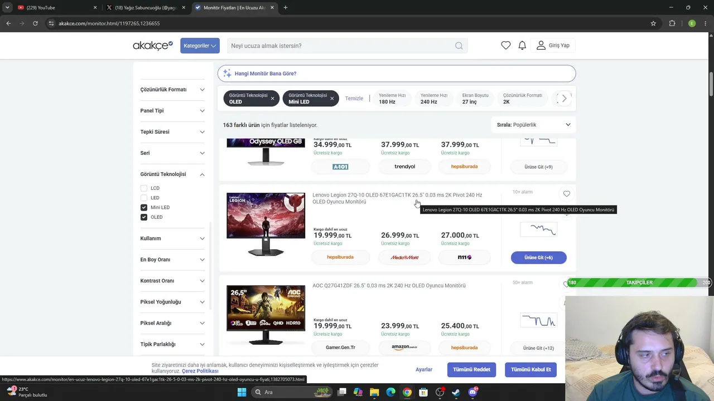The image size is (714, 401).
Task: Click the akakçe logo
Action: point(153,46)
